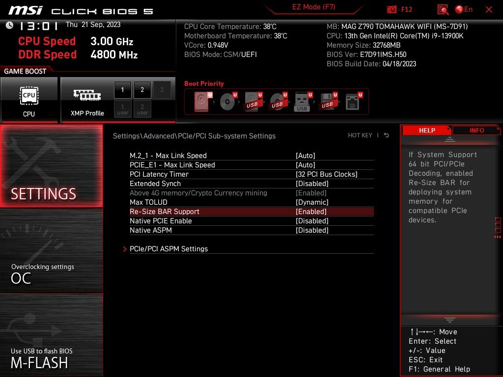
Task: Click the CPU Speed 3.00 GHz readout
Action: click(x=76, y=41)
